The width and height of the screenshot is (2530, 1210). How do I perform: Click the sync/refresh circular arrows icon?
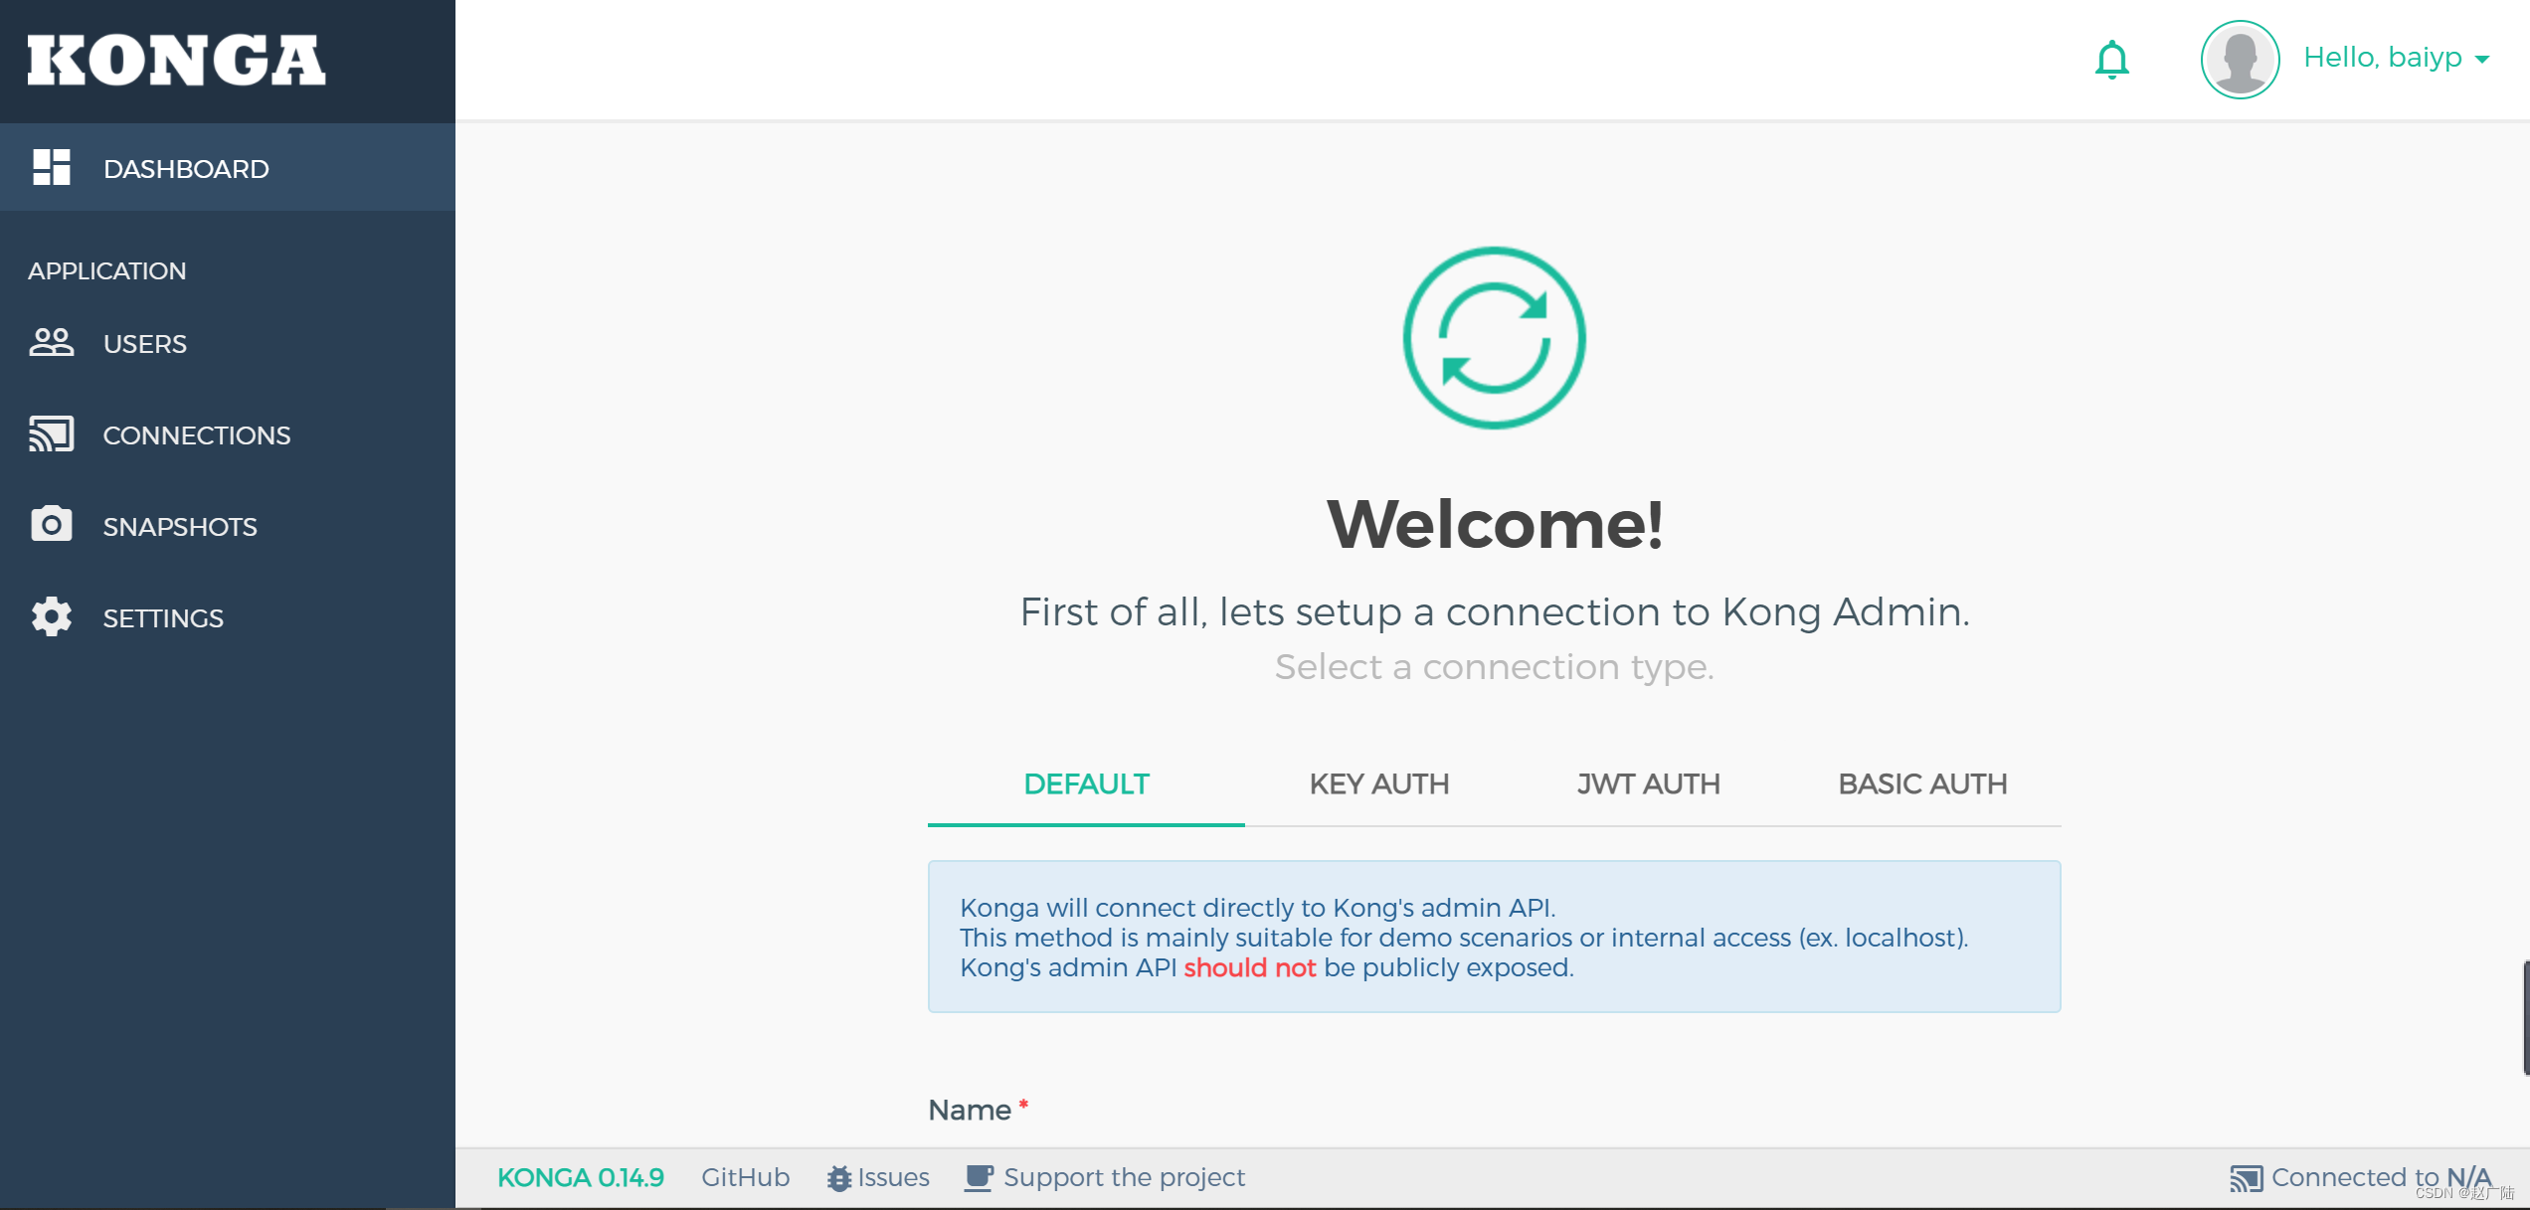point(1491,337)
